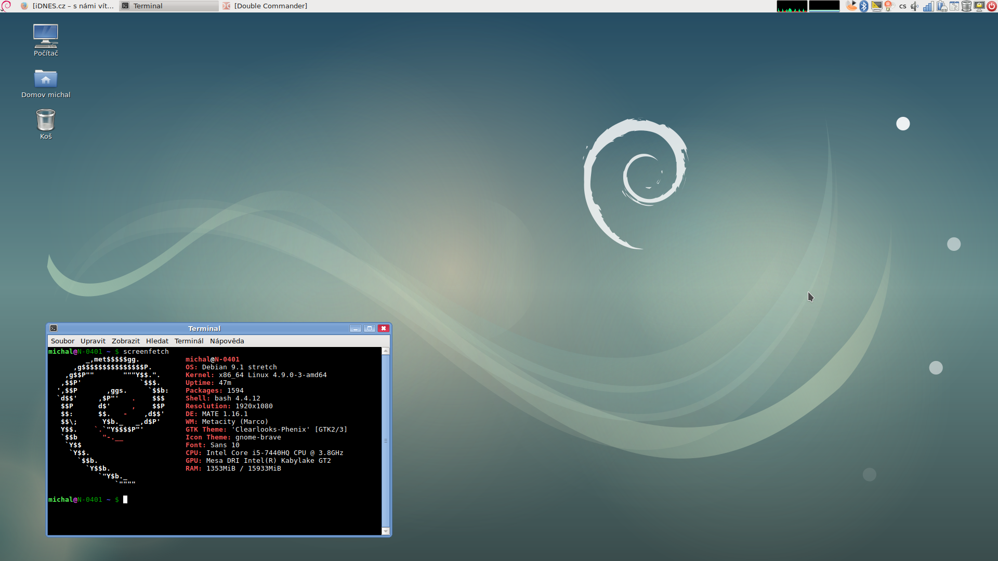998x561 pixels.
Task: Open the Zobrazit menu in Terminal
Action: tap(126, 341)
